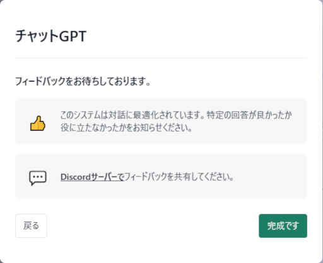Viewport: 323px width, 263px height.
Task: Click the gray card containing the Discord link
Action: 161,177
